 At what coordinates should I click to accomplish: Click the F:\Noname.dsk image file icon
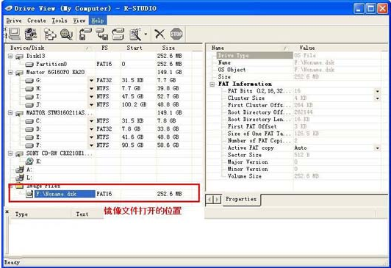29,194
